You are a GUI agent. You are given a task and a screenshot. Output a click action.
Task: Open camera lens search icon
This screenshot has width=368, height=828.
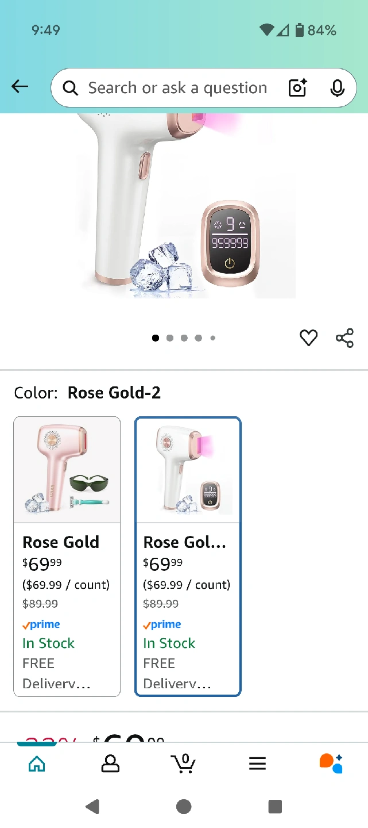(x=297, y=88)
